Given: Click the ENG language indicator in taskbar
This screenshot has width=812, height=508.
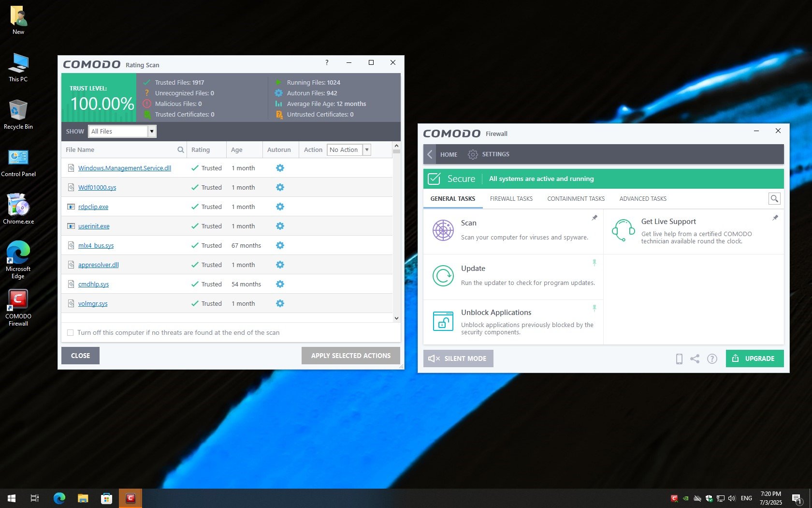Looking at the screenshot, I should pyautogui.click(x=746, y=498).
